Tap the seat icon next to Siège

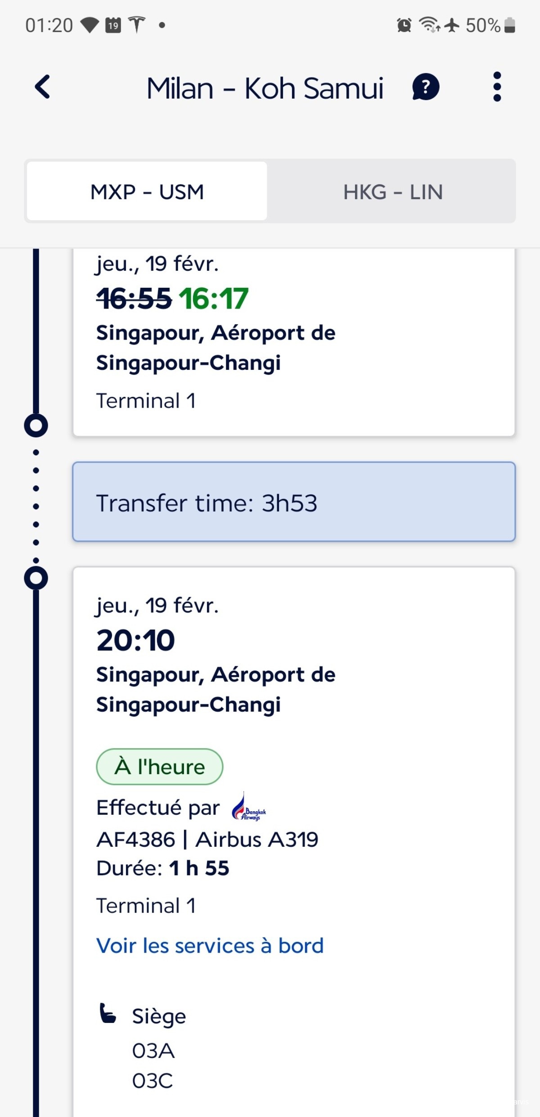pyautogui.click(x=108, y=1014)
